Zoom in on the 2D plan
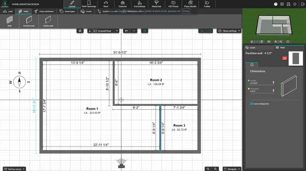This screenshot has height=171, width=306. 208,169
